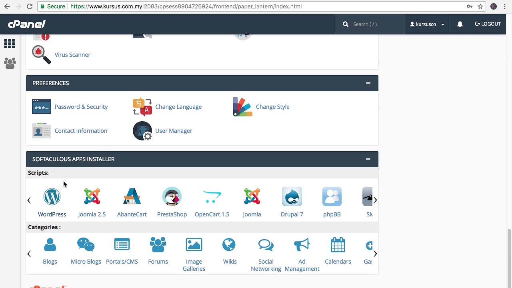This screenshot has width=512, height=288.
Task: Launch the WordPress installer icon
Action: tap(52, 197)
